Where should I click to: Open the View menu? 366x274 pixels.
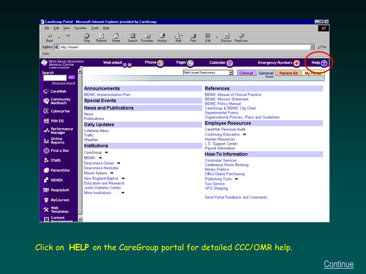[66, 28]
